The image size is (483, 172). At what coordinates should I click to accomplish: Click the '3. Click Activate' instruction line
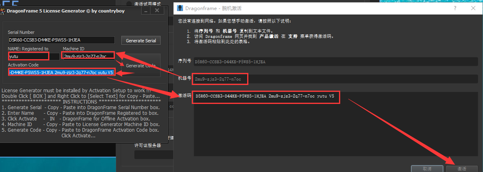click(x=76, y=119)
